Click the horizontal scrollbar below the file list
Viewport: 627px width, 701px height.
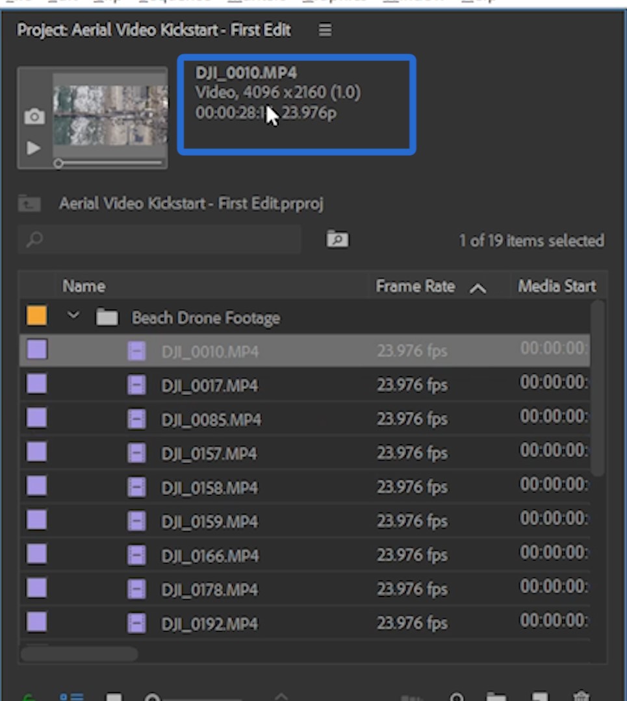pyautogui.click(x=79, y=654)
